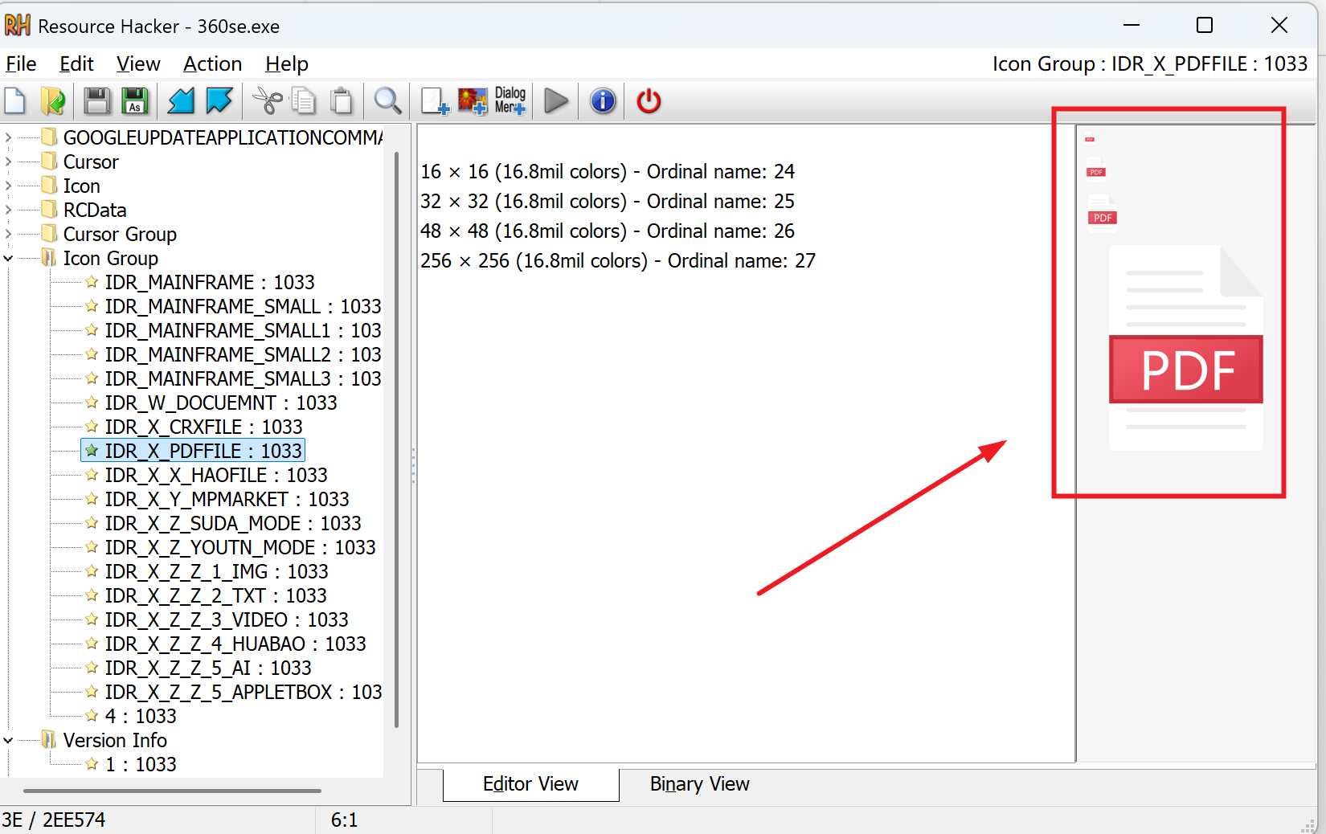Click the Add image resource icon
The height and width of the screenshot is (834, 1326).
click(x=473, y=101)
